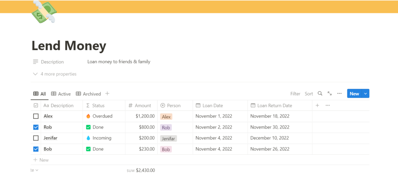Open the database search icon
398x176 pixels.
point(320,94)
